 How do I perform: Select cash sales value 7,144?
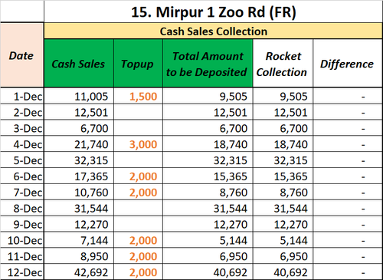(79, 240)
